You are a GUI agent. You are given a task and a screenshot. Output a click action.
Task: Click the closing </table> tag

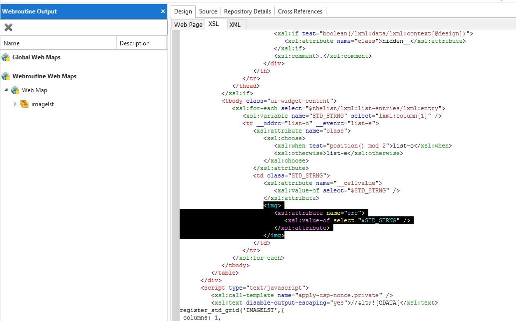tap(225, 273)
